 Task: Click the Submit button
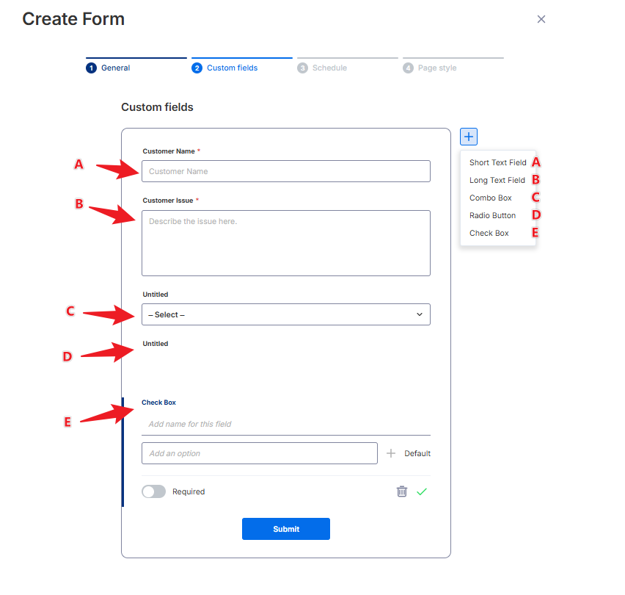click(286, 529)
